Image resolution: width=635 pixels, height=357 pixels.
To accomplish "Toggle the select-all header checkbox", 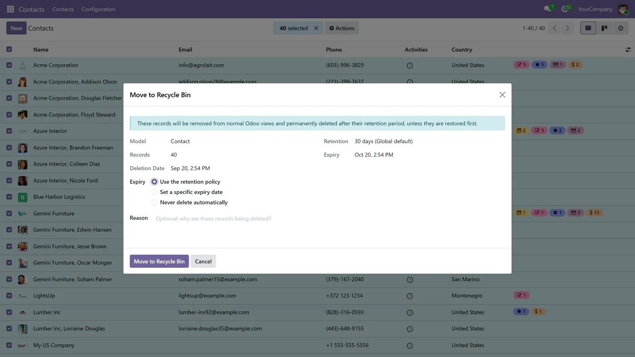I will coord(9,49).
